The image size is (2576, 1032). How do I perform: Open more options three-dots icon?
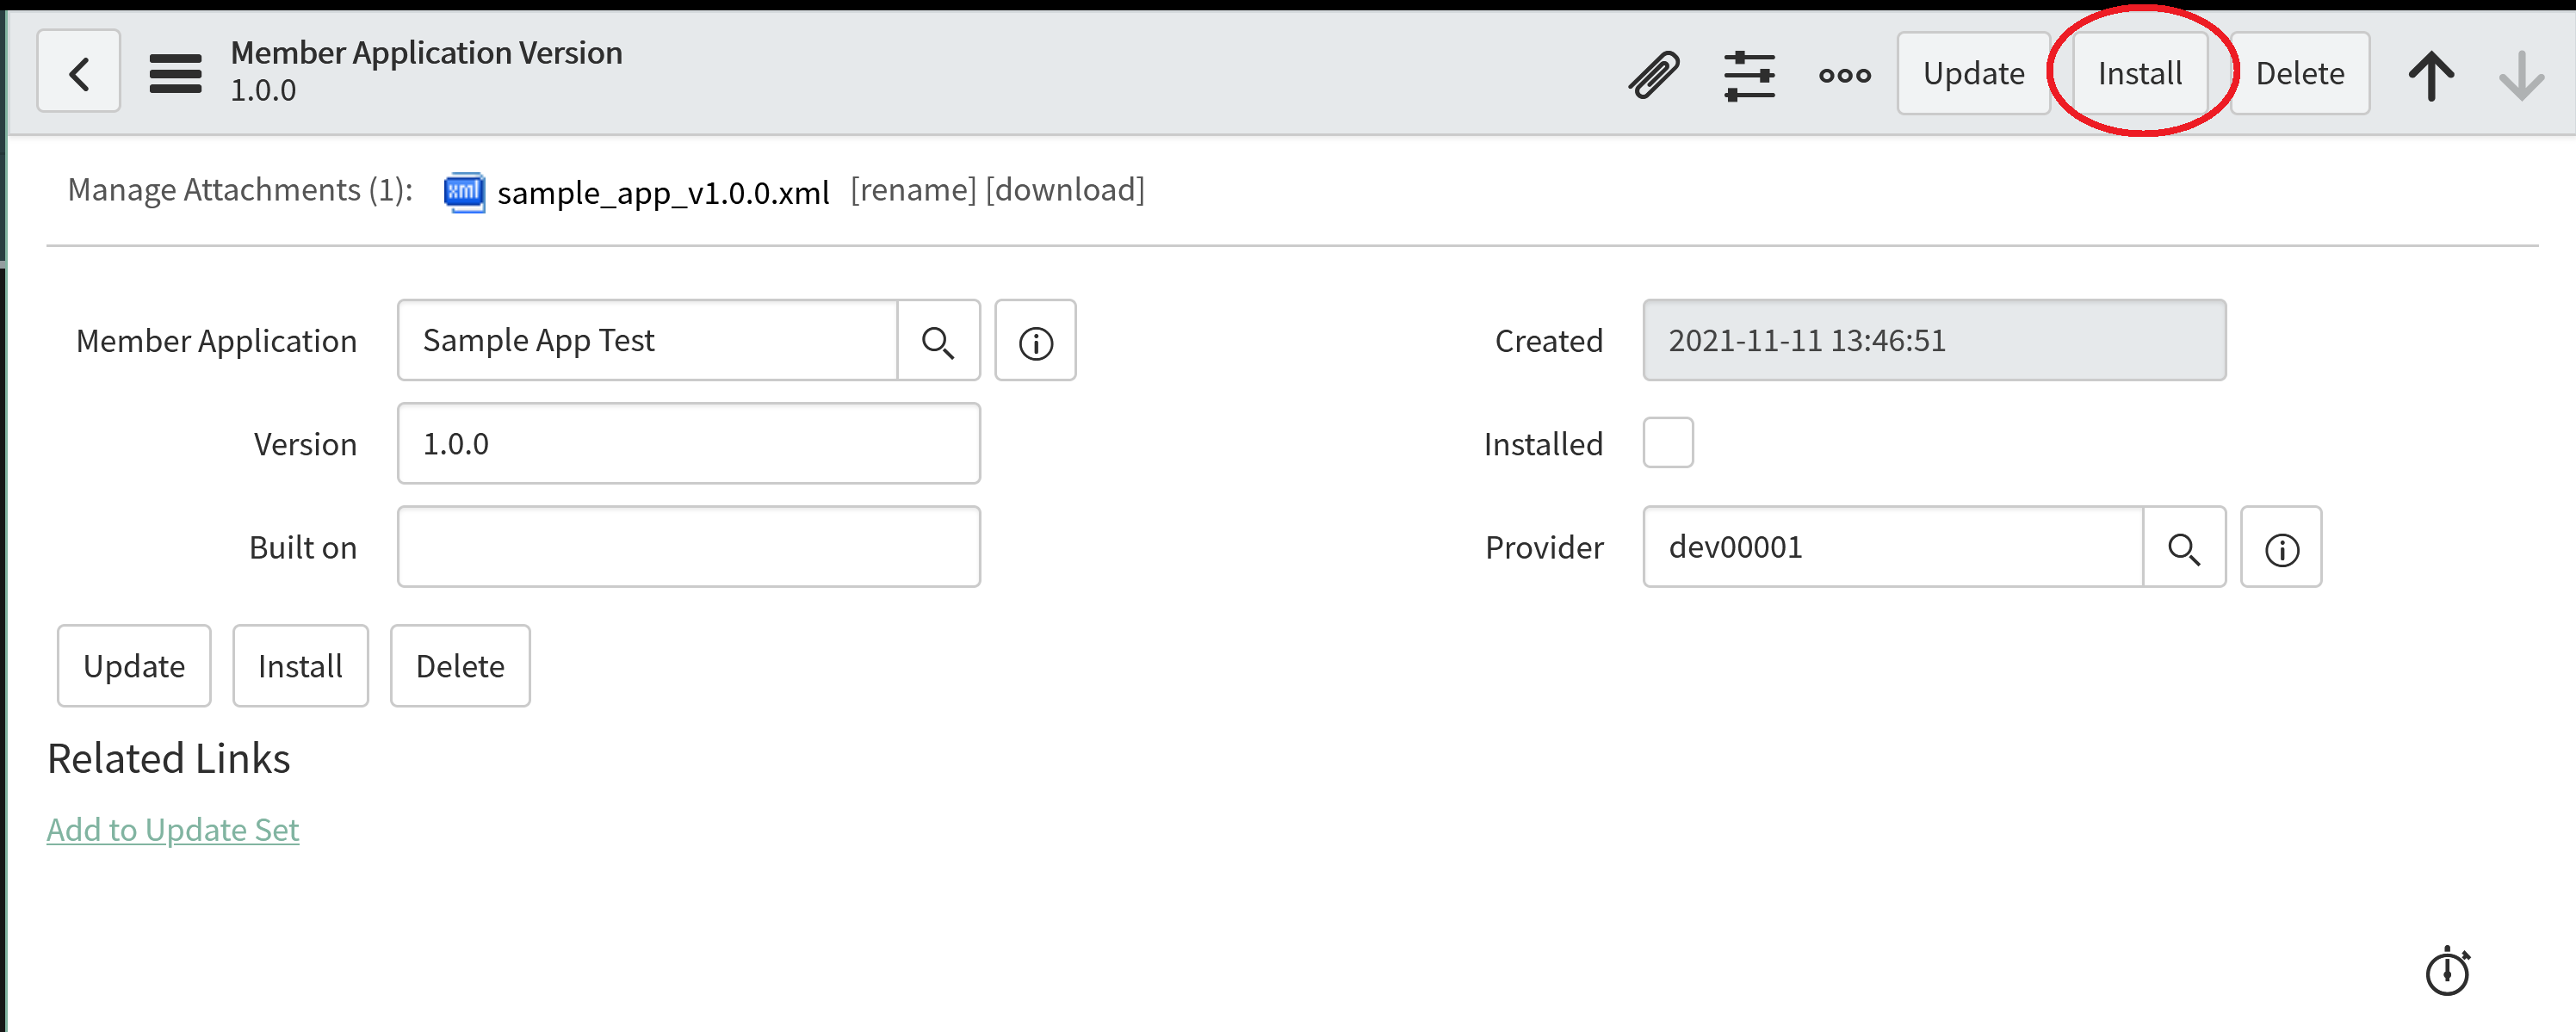(x=1844, y=75)
